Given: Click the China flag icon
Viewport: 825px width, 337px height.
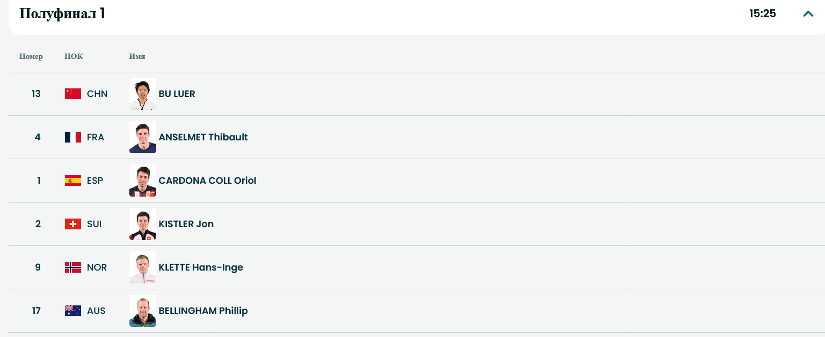Looking at the screenshot, I should click(x=72, y=94).
